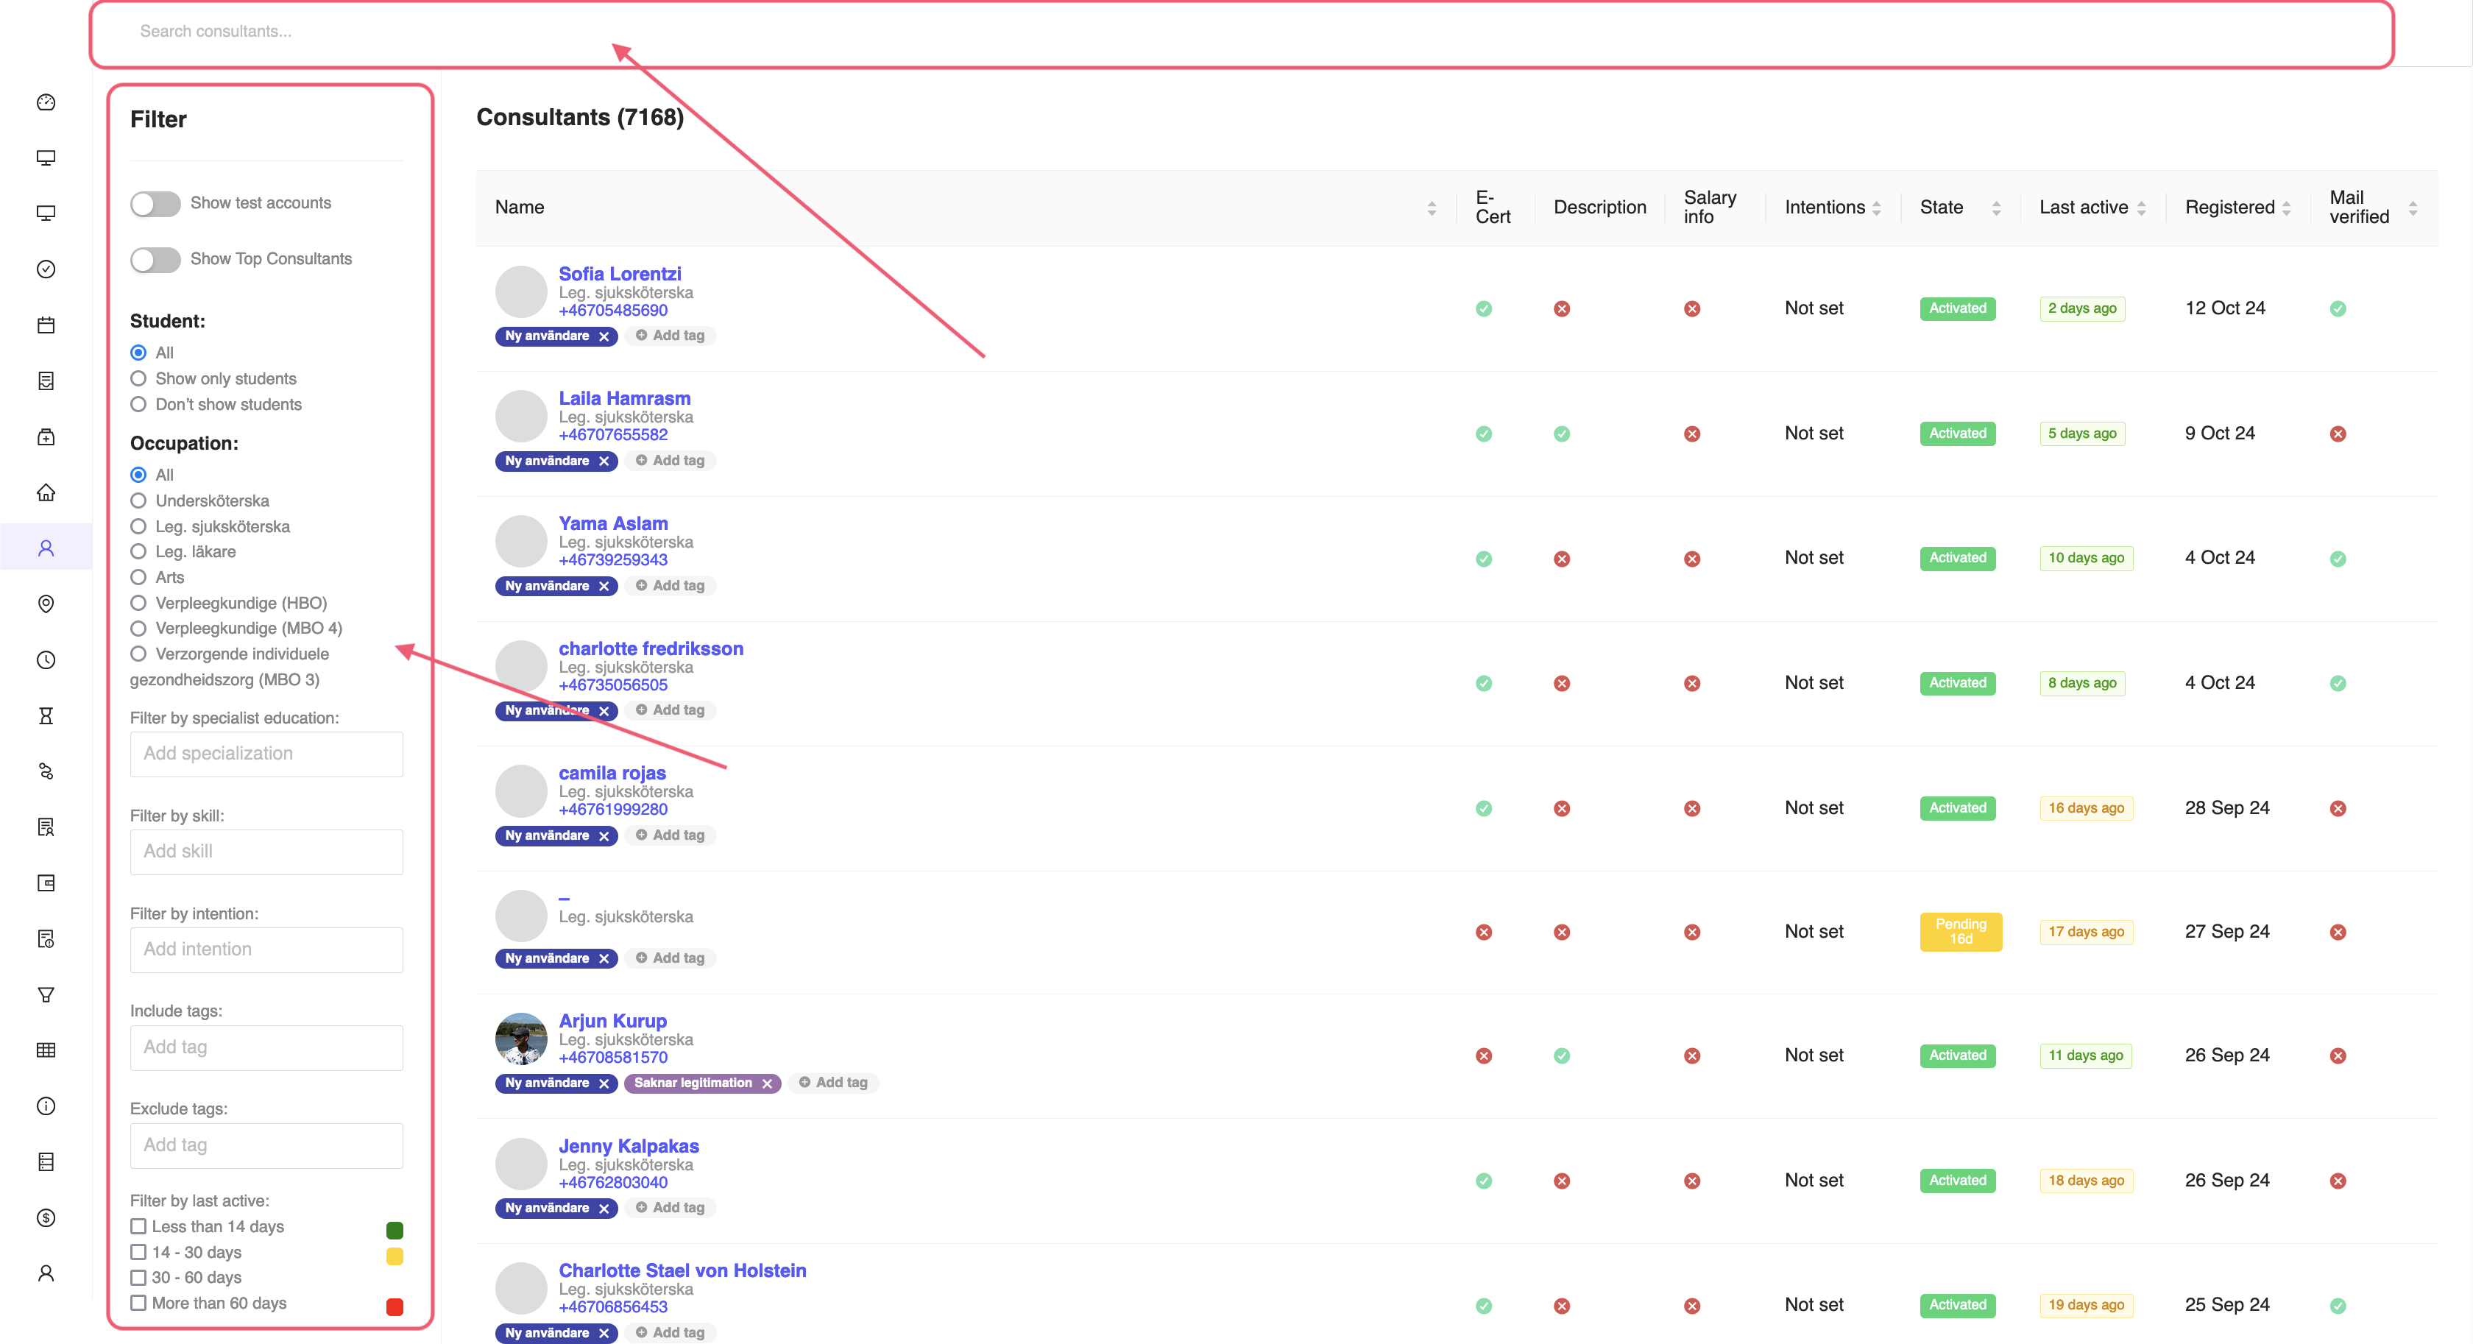Screen dimensions: 2473x1344
Task: Add a tag to Arjun Kurup
Action: click(x=833, y=1082)
